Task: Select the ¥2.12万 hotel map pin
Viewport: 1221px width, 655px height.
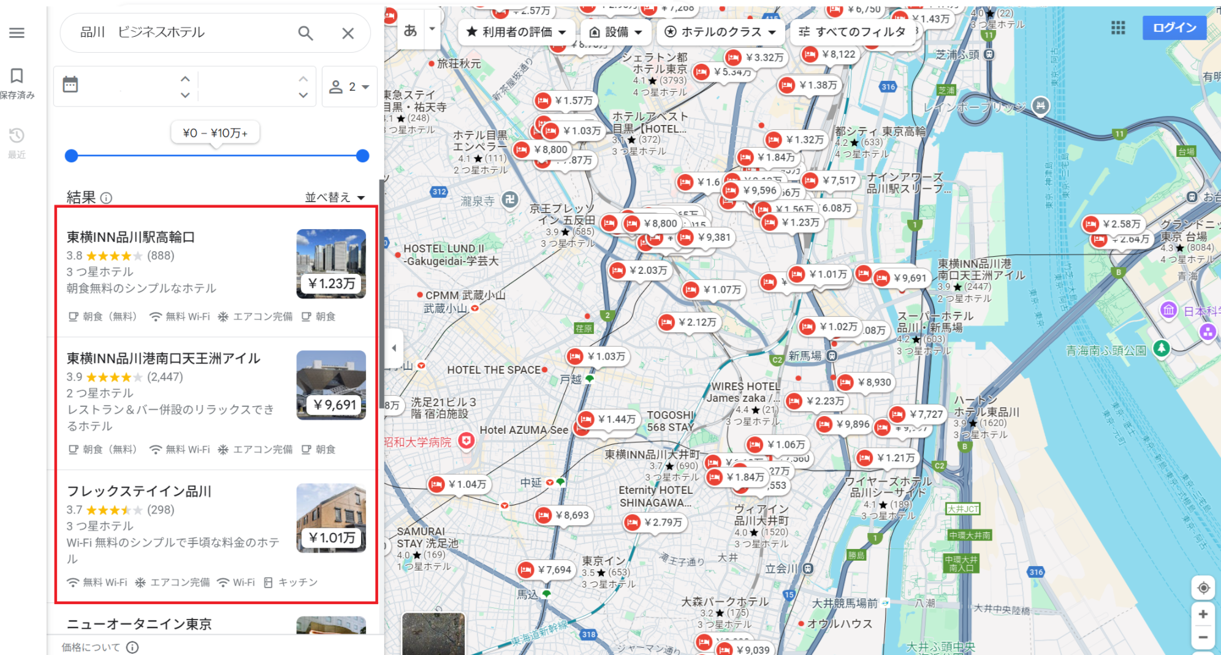Action: (x=688, y=322)
